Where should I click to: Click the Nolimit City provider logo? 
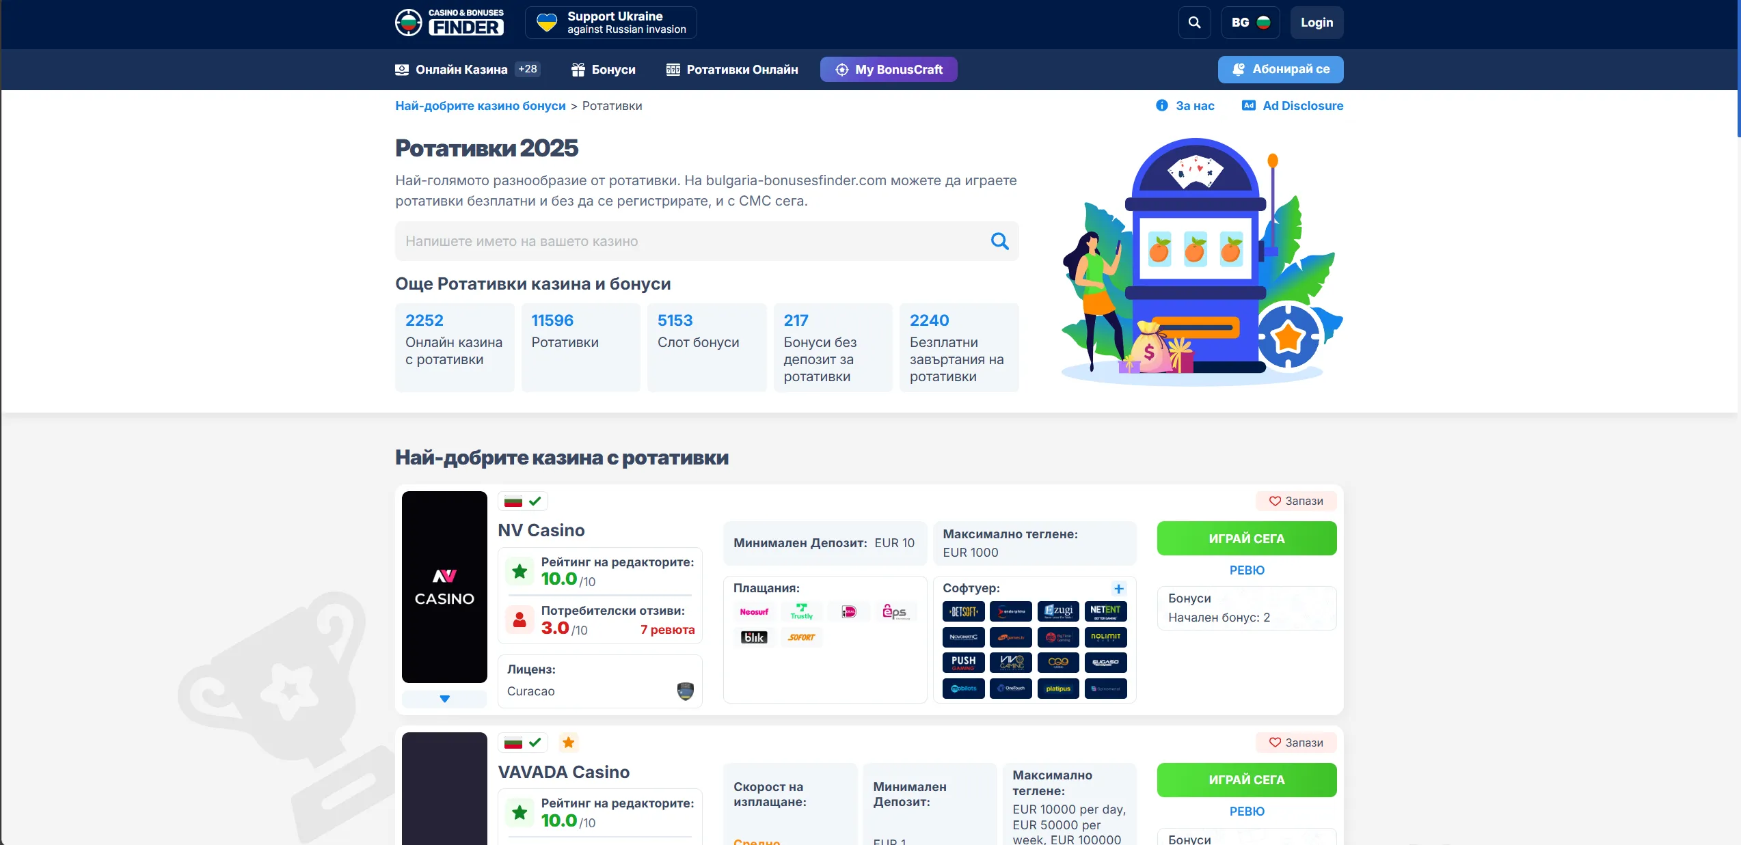coord(1105,637)
